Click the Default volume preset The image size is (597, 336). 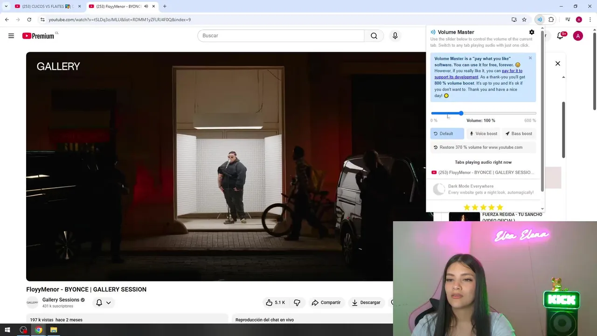coord(447,133)
